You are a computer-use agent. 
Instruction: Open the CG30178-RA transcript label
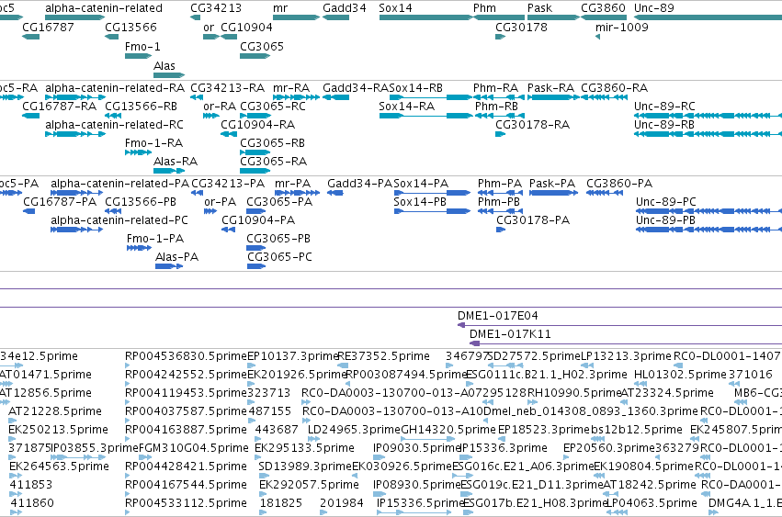click(x=533, y=124)
